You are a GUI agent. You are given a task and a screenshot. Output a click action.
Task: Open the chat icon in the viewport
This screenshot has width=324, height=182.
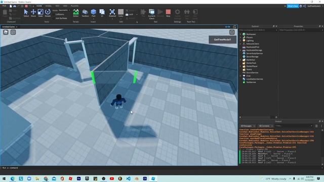click(x=13, y=32)
